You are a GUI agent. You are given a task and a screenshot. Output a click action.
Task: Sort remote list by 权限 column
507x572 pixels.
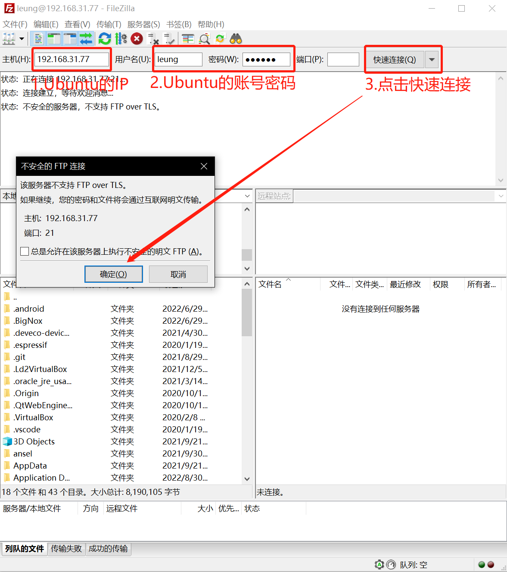click(x=447, y=284)
